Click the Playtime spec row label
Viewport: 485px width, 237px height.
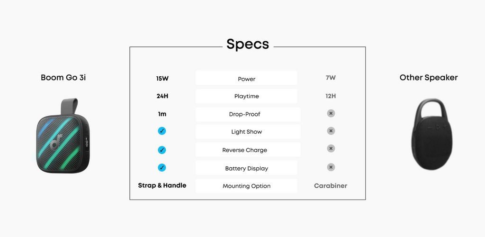[246, 96]
